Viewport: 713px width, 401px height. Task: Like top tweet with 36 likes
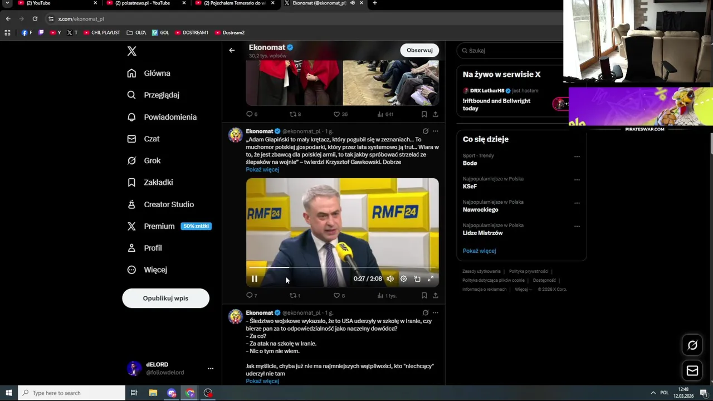[x=340, y=114]
